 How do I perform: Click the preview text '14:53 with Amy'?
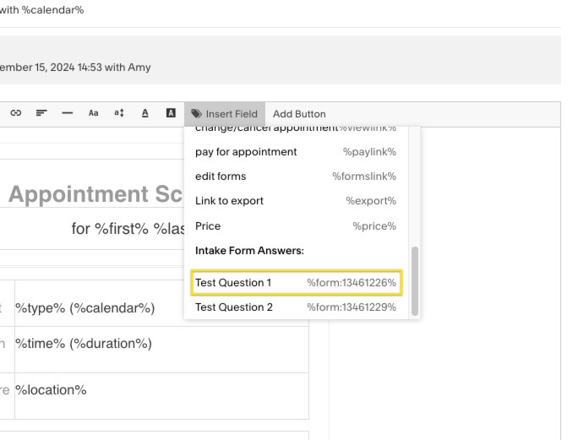114,67
